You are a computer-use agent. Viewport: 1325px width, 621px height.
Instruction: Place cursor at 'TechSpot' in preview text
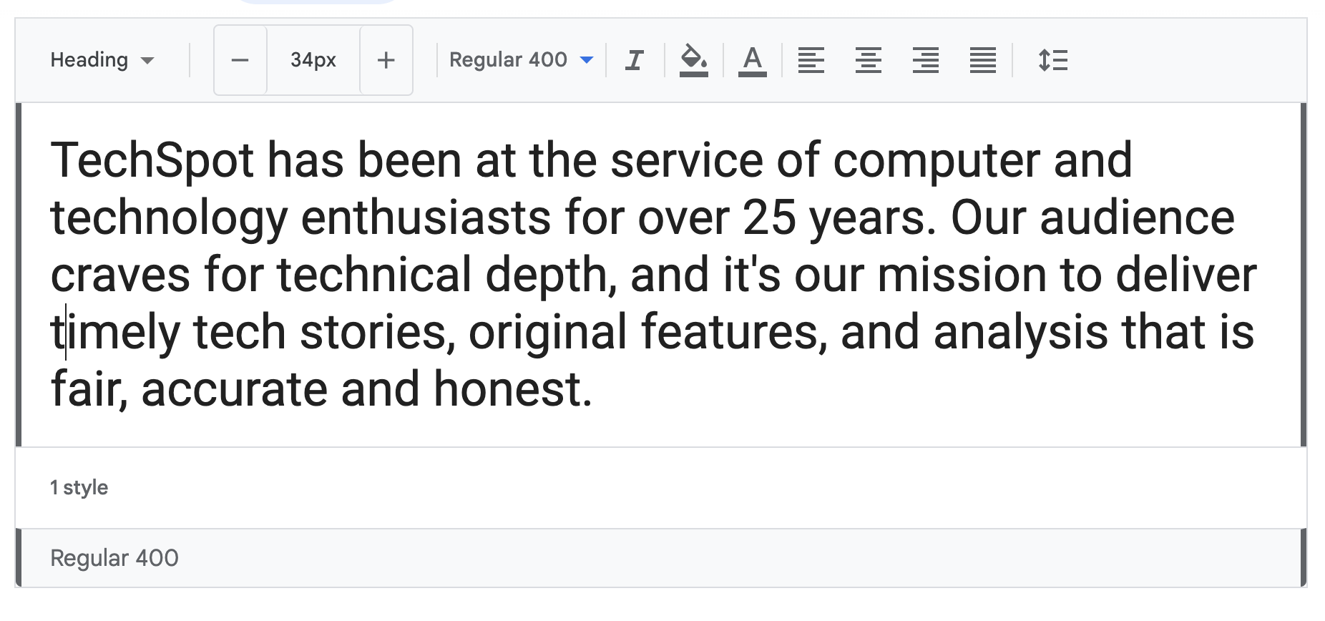(x=152, y=160)
